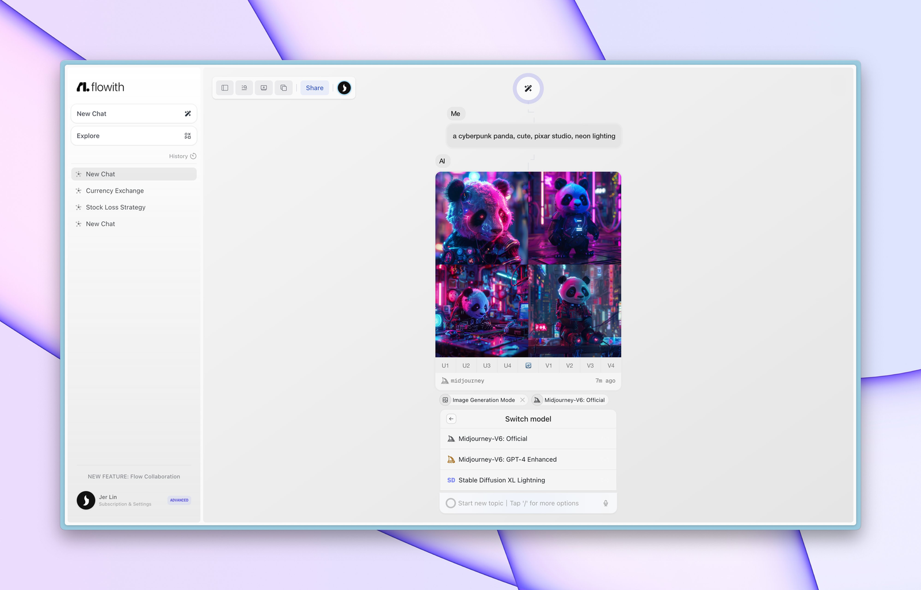Upscale image with U3
921x590 pixels.
point(487,366)
